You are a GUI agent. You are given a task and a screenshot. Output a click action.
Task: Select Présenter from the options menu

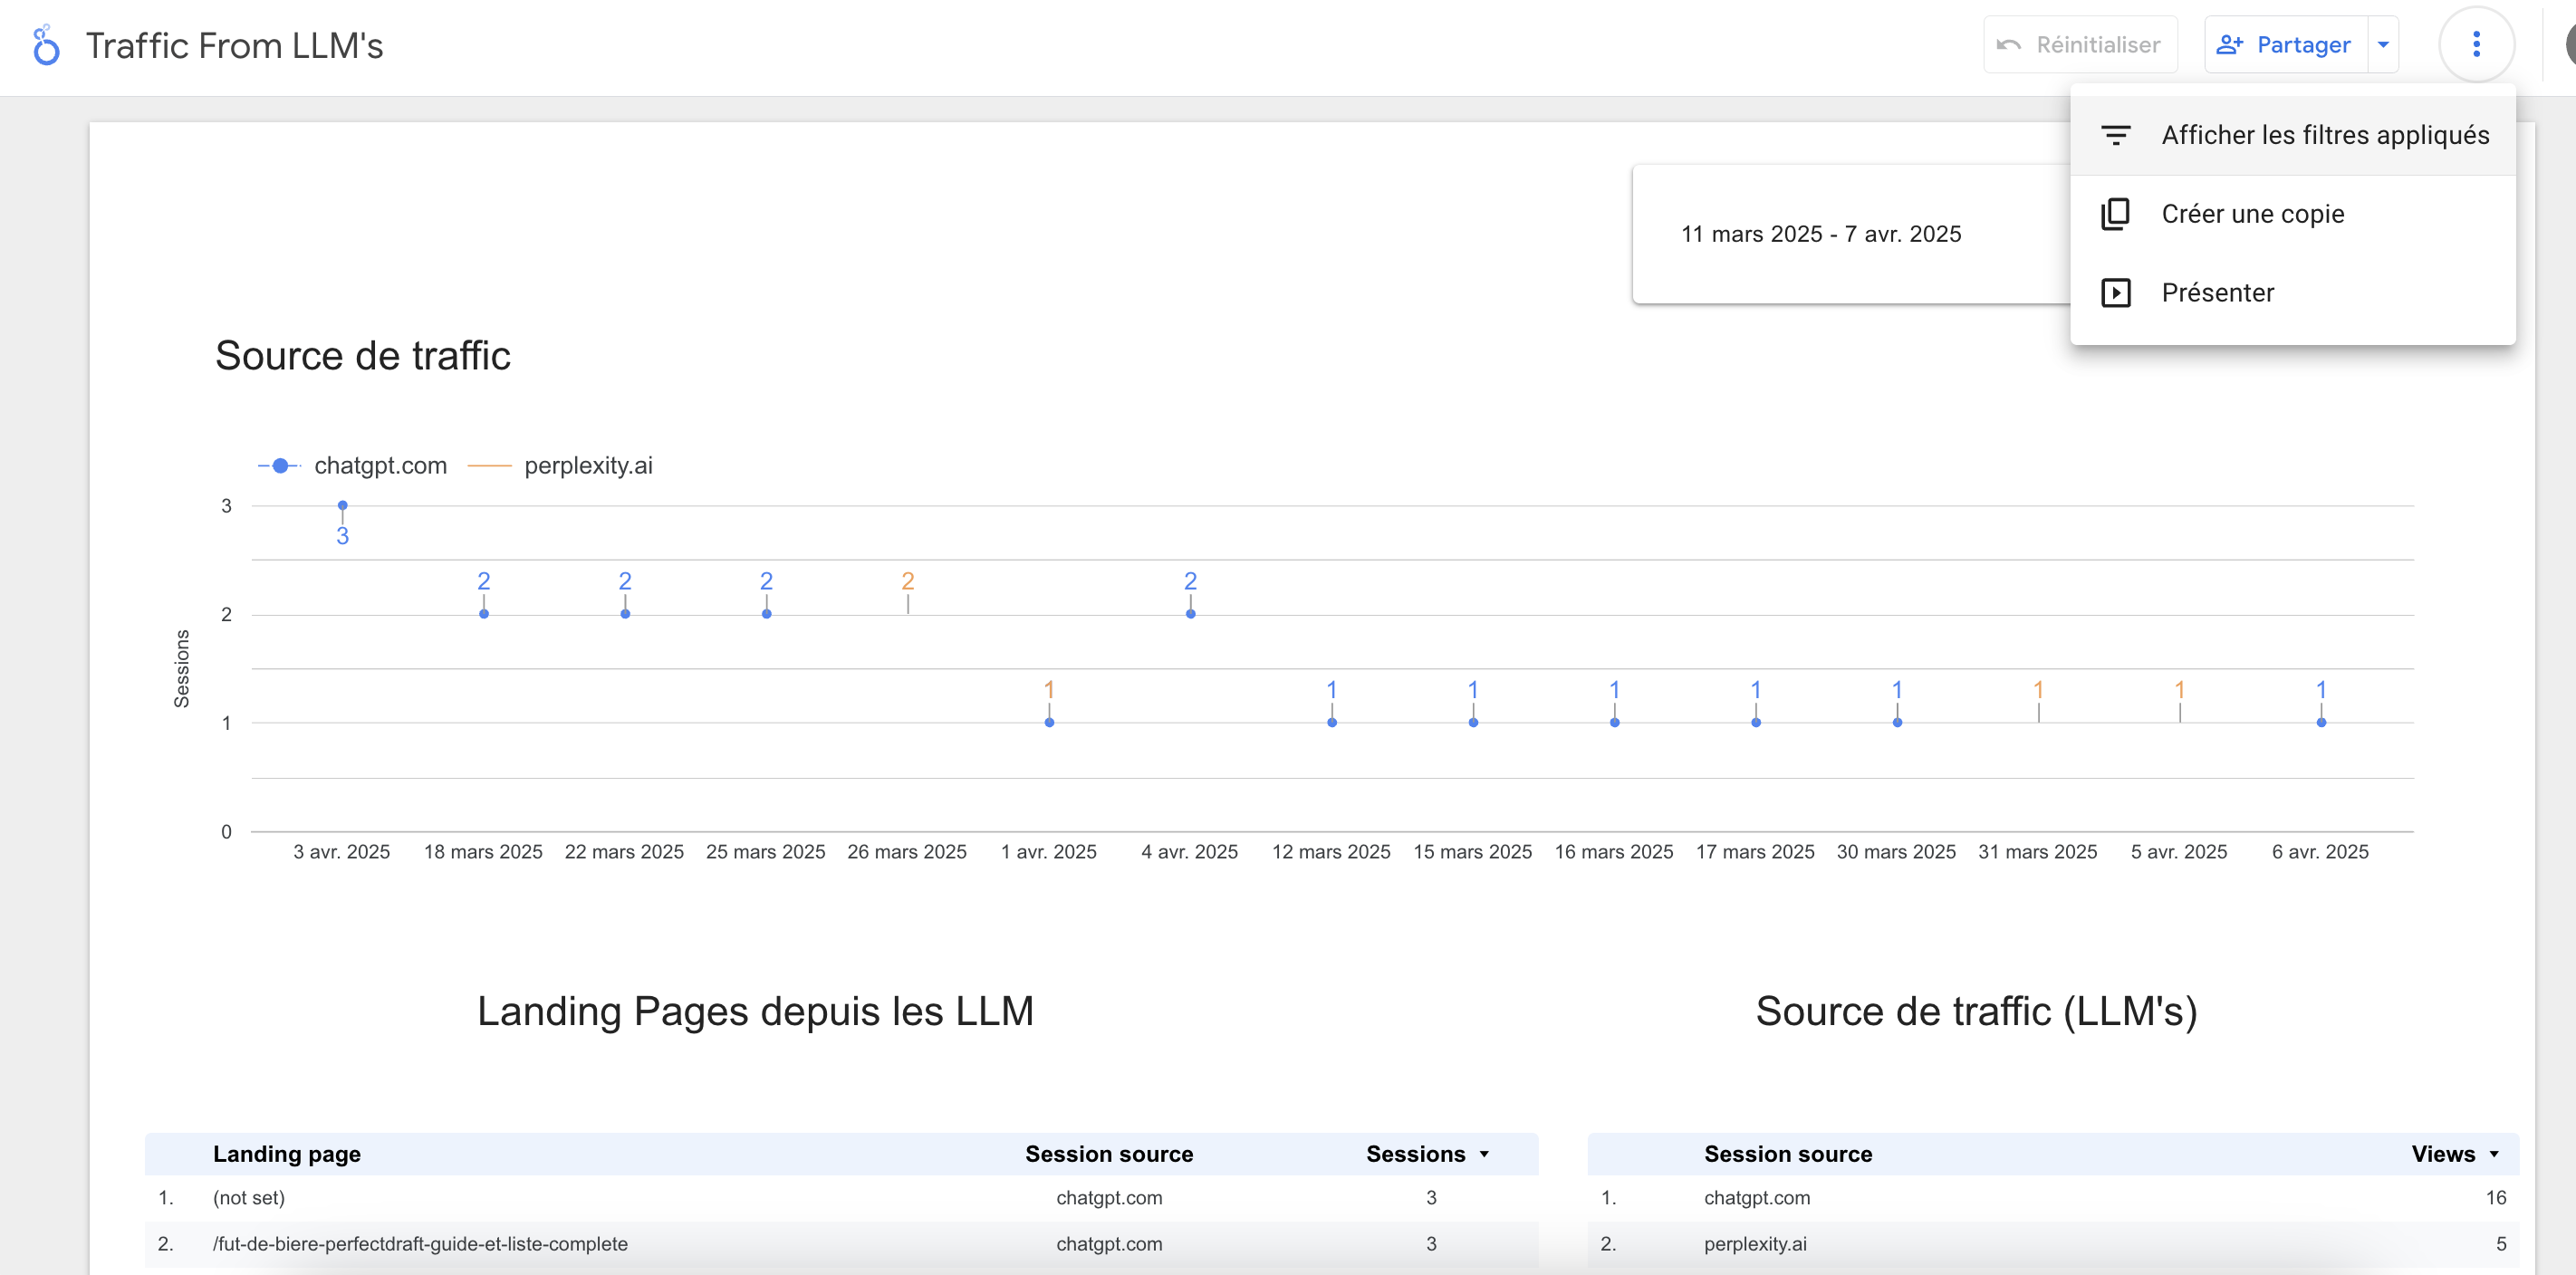[x=2292, y=293]
